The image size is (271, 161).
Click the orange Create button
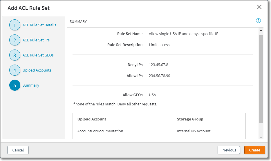[254, 150]
